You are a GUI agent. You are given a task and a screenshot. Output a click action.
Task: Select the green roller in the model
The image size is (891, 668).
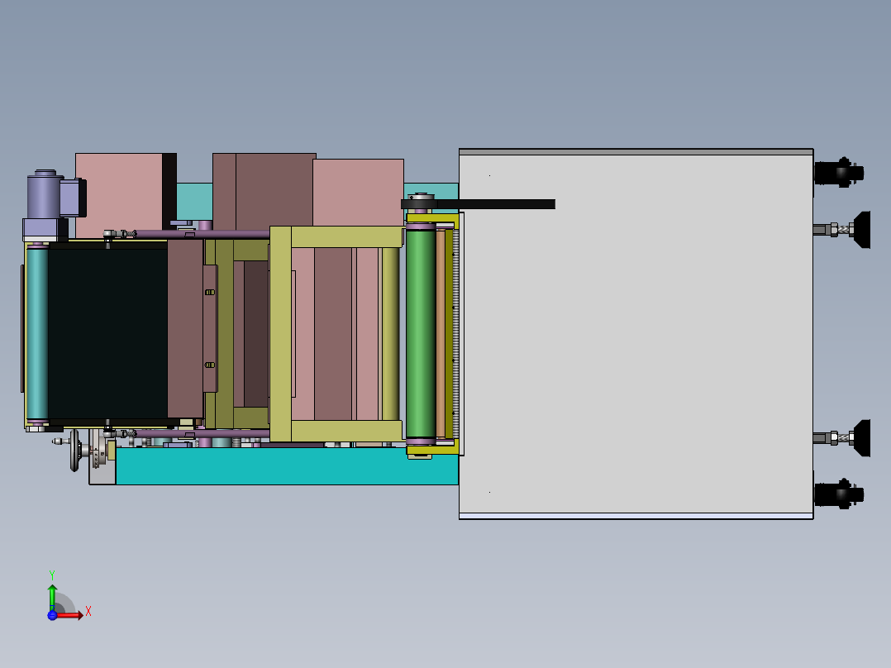point(421,334)
